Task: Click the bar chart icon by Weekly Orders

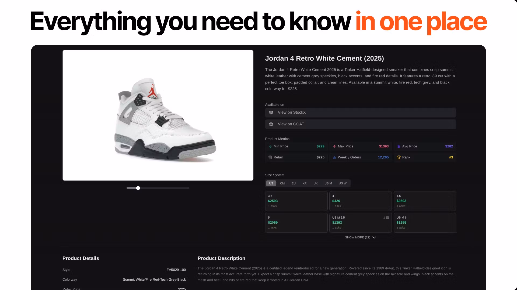Action: 334,157
